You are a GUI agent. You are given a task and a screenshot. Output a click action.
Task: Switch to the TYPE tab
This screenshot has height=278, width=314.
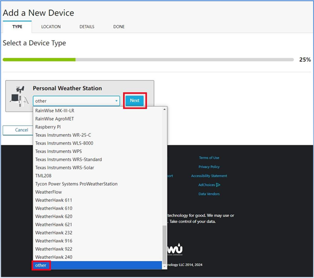[x=17, y=27]
